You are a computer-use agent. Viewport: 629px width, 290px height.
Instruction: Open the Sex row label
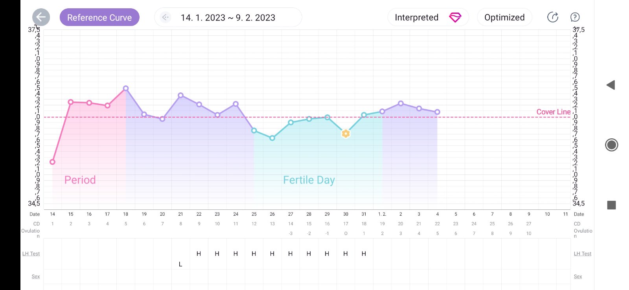(36, 277)
